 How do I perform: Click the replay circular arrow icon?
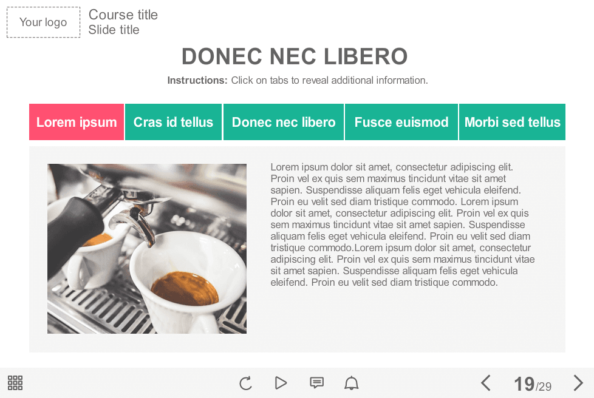(245, 383)
